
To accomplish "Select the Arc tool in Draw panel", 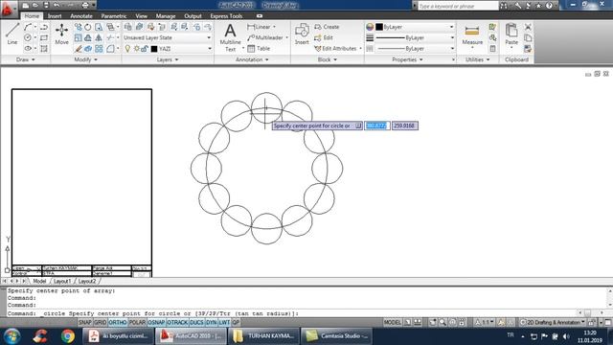I will point(28,27).
